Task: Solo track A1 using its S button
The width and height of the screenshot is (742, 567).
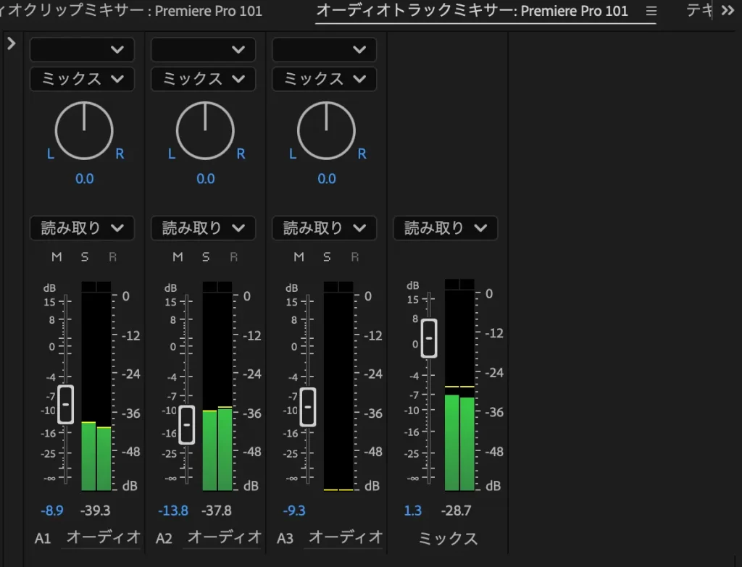Action: pyautogui.click(x=84, y=256)
